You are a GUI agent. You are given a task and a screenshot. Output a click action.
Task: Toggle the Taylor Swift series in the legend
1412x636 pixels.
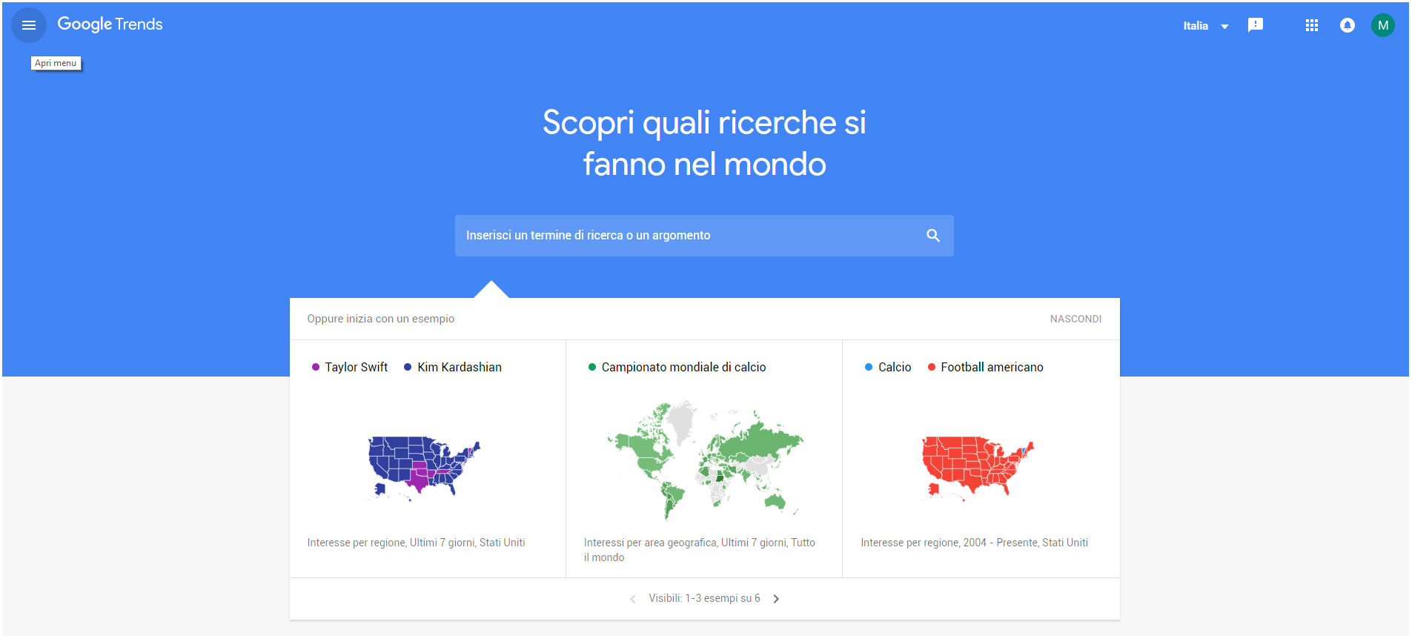tap(349, 366)
